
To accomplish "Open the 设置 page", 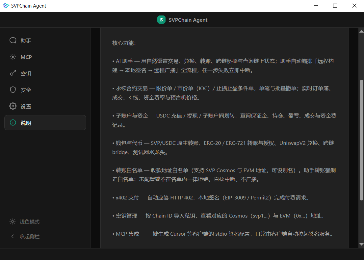I will click(45, 106).
